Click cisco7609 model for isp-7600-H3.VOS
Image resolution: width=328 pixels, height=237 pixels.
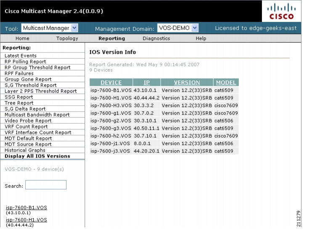tap(226, 105)
